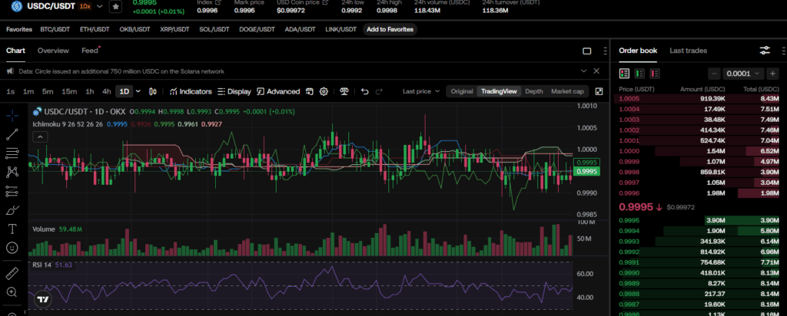Viewport: 787px width, 316px height.
Task: Open the 0.0001 price precision dropdown
Action: pyautogui.click(x=744, y=74)
